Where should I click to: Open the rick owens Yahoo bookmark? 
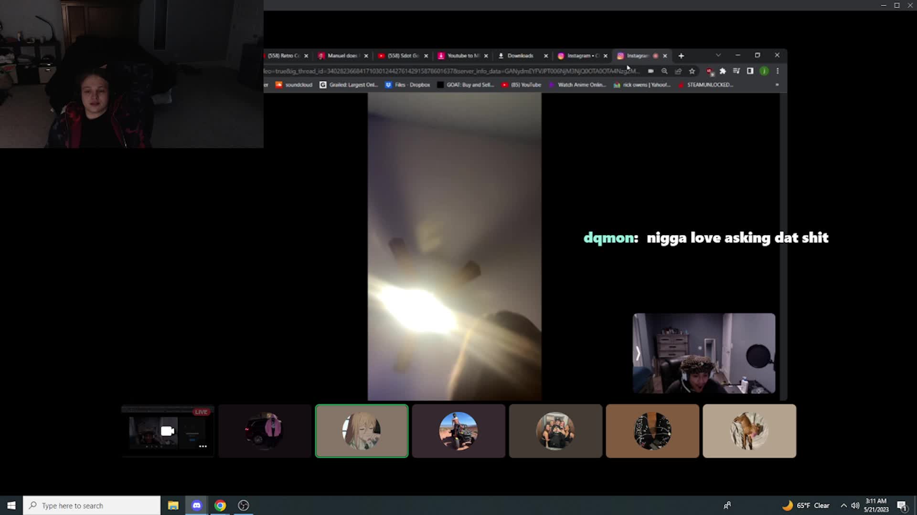coord(642,85)
